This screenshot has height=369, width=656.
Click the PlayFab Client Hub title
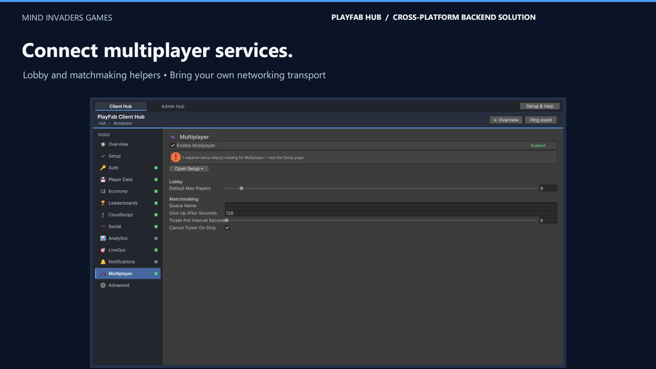pos(121,117)
